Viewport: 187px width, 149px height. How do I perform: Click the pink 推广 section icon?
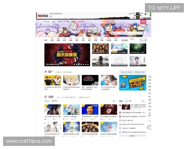point(46,72)
